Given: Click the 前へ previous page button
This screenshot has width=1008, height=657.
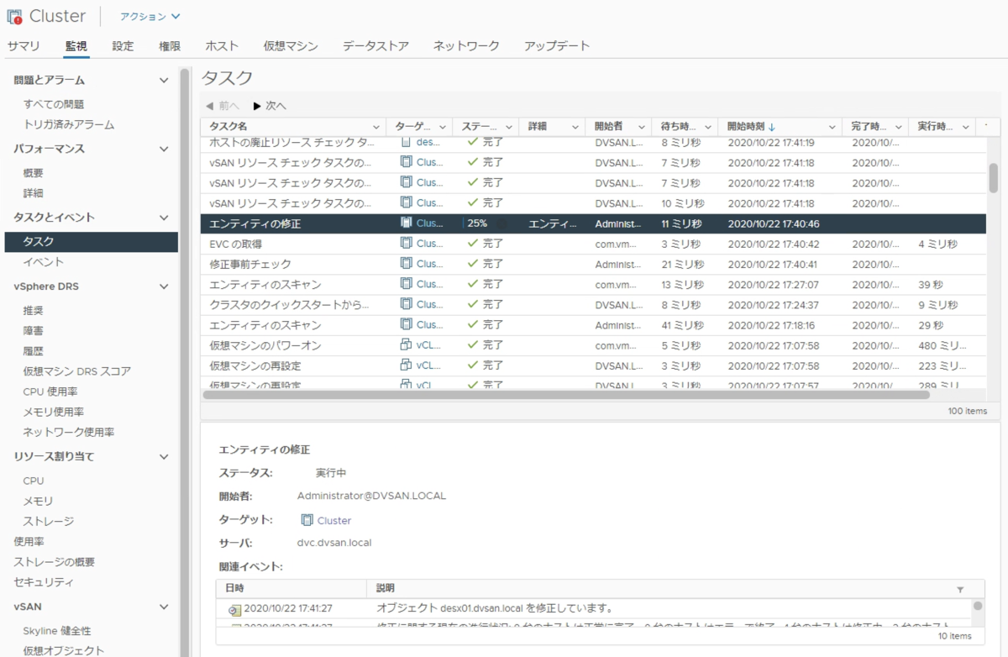Looking at the screenshot, I should click(x=223, y=106).
